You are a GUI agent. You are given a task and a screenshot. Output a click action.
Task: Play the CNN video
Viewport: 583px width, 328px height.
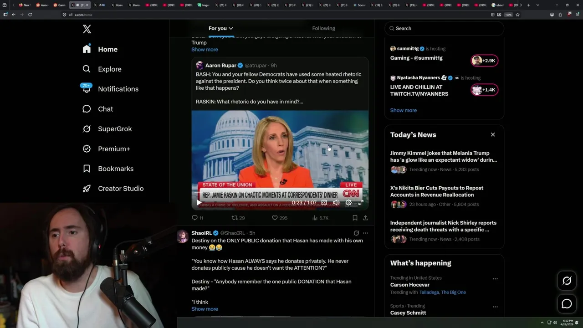tap(199, 203)
